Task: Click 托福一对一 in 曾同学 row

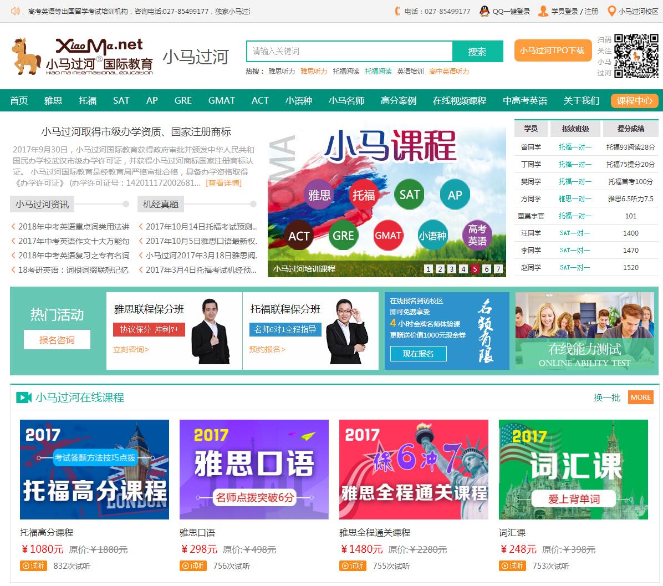Action: [x=575, y=147]
